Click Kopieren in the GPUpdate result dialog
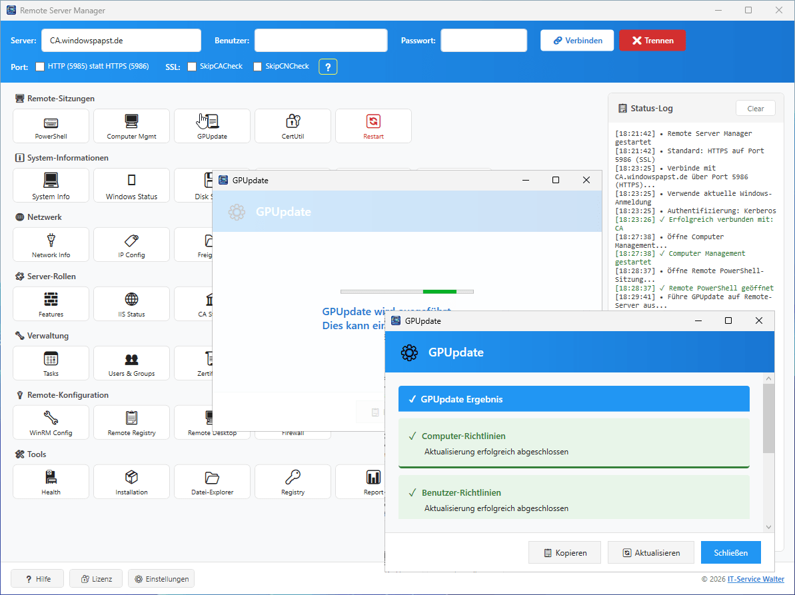 pyautogui.click(x=564, y=553)
